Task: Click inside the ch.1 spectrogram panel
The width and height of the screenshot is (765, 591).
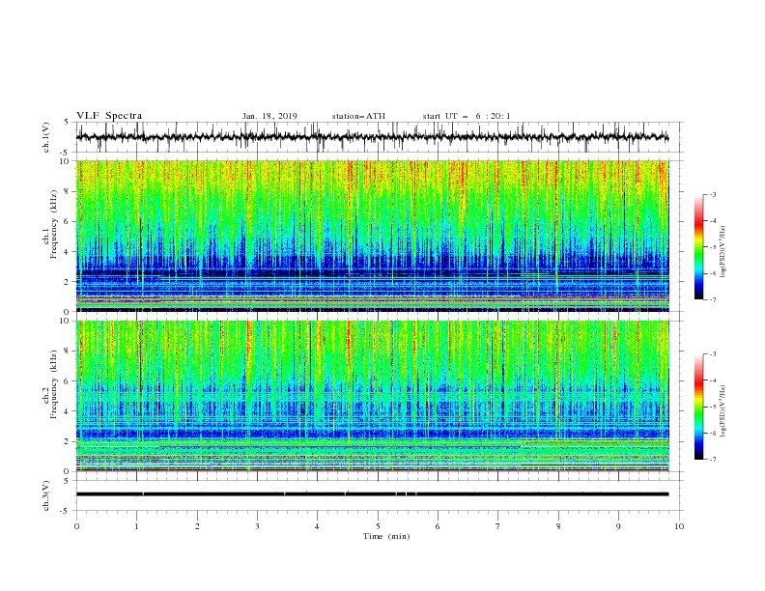Action: pyautogui.click(x=372, y=236)
